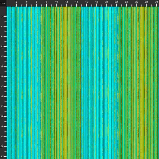Viewport: 159px width, 159px height.
Task: Pick the 20 mark on horizontal ruler
Action: [107, 2]
